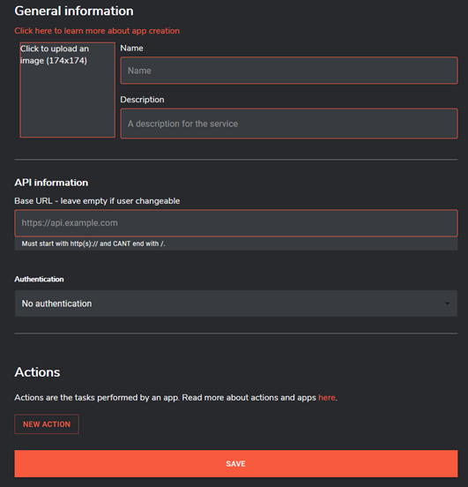Follow the 'here' link about actions and apps
The image size is (468, 487).
coord(327,398)
